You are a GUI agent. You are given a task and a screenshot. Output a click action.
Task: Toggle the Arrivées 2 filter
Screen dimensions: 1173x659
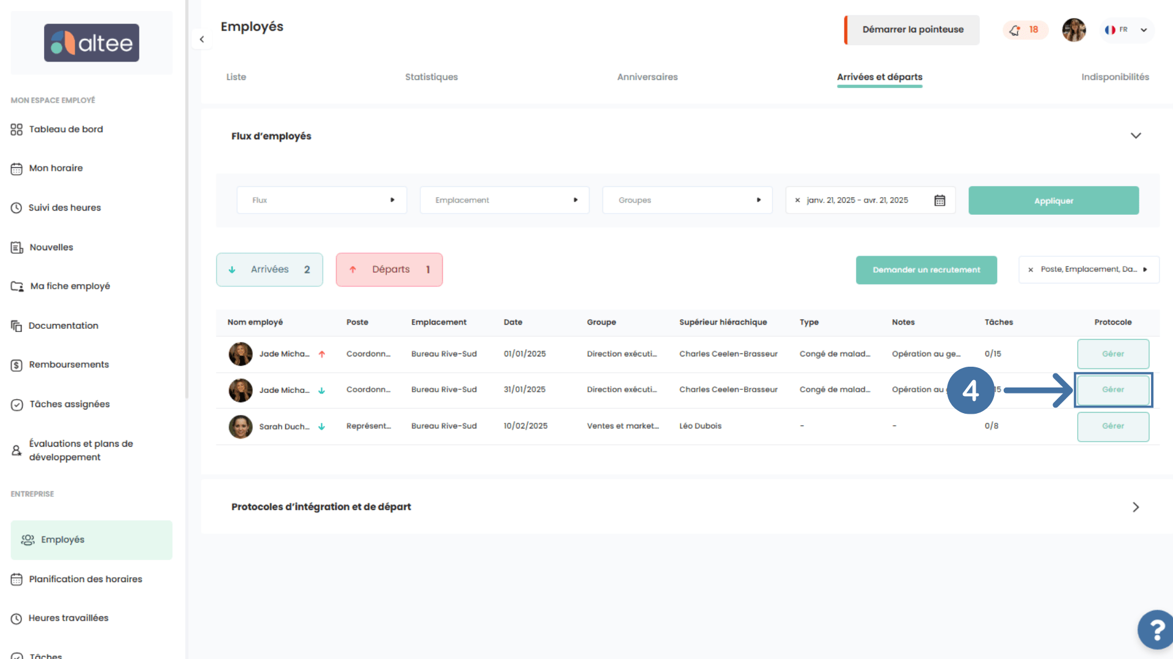click(x=269, y=270)
